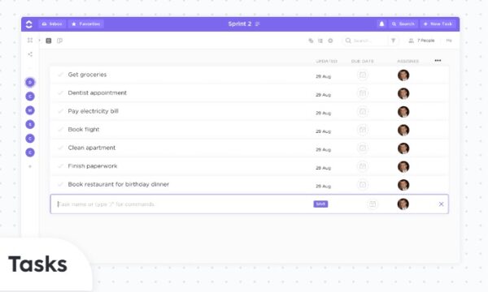
Task: Check off Pay electricity bill task
Action: [x=61, y=111]
